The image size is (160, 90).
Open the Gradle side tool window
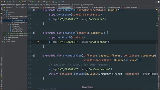coord(159,17)
